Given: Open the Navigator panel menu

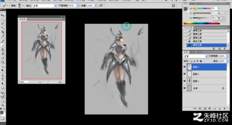Looking at the screenshot, I should (63, 19).
